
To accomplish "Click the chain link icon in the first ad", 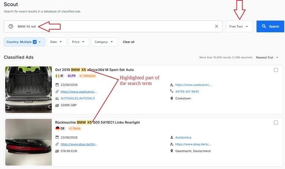I will point(57,92).
